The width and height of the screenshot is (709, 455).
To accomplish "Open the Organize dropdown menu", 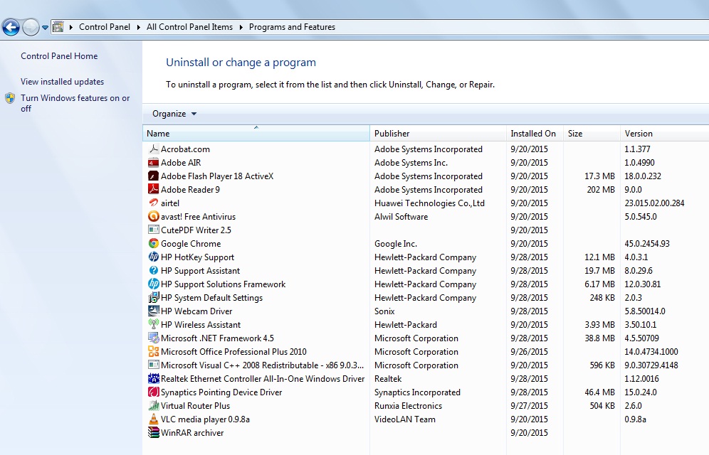I will (x=174, y=114).
